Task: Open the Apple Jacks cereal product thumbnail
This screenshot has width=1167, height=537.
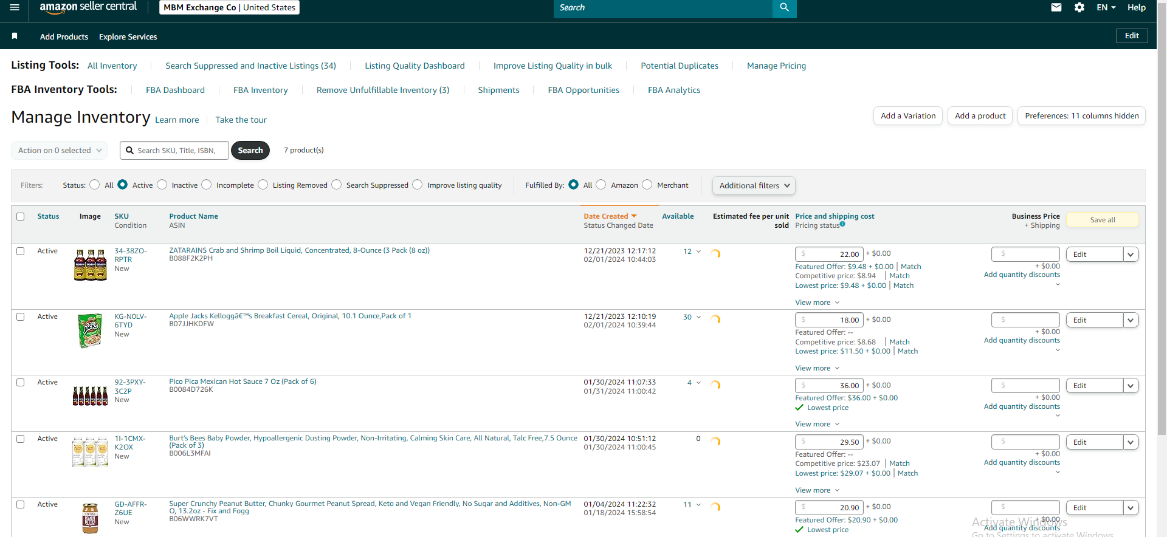Action: (90, 330)
